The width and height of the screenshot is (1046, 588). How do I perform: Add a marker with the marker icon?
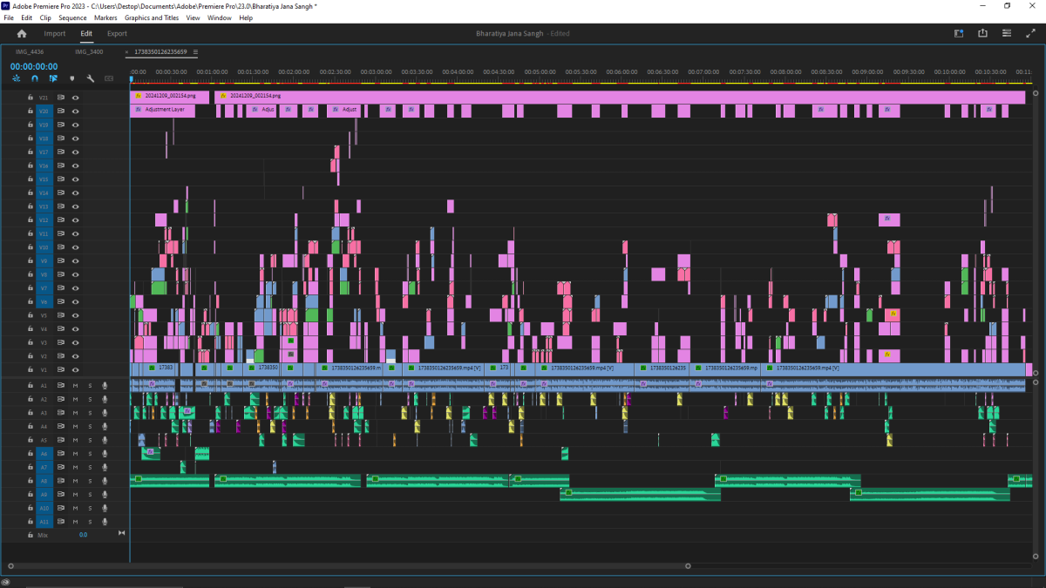pos(71,78)
